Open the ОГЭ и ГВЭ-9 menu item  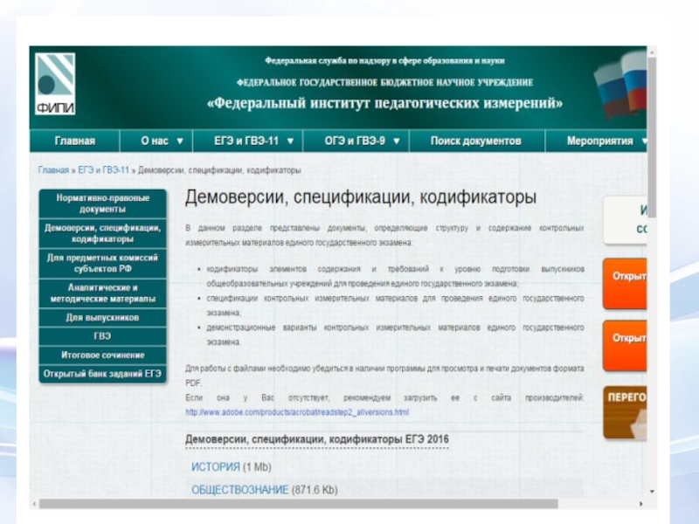(x=356, y=141)
